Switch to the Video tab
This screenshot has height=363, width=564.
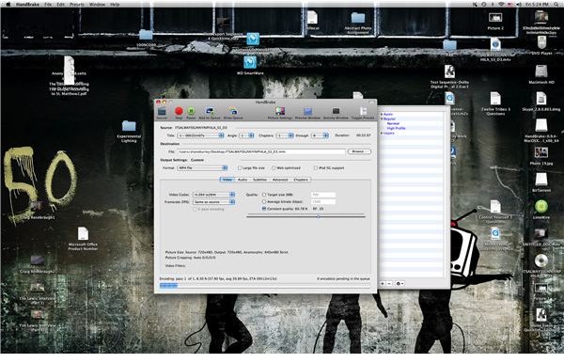pyautogui.click(x=227, y=180)
